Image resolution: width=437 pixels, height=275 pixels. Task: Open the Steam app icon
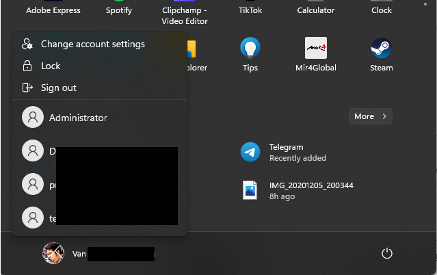point(381,49)
